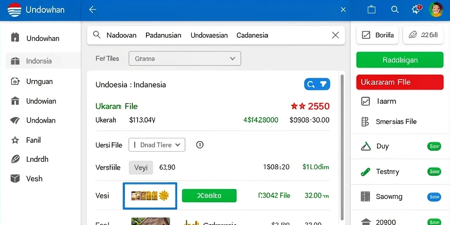Open search via the header magnifier icon
Screen dimensions: 450x225
tap(395, 10)
